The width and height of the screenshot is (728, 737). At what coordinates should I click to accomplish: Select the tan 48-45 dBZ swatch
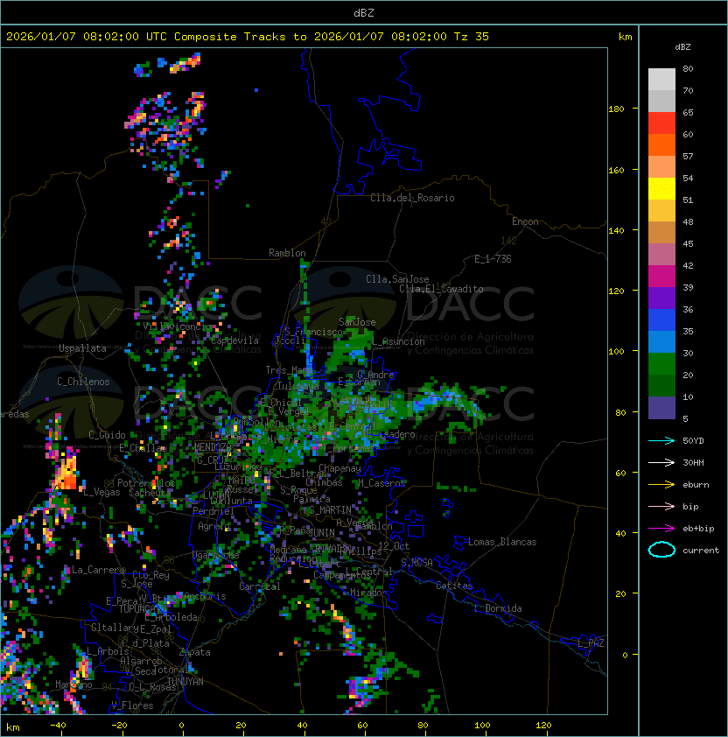coord(661,233)
